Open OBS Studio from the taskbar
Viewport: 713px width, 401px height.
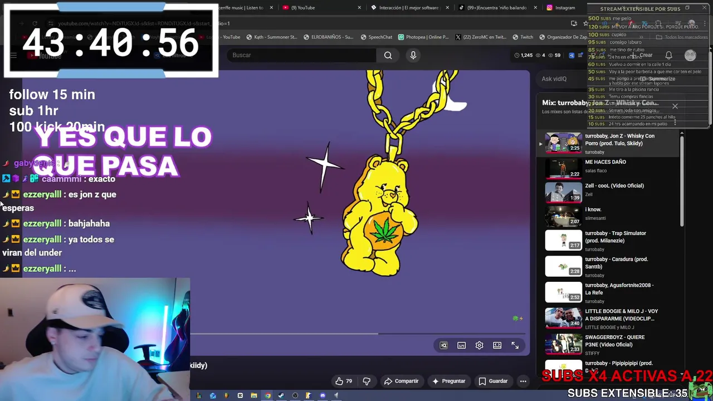tap(295, 395)
